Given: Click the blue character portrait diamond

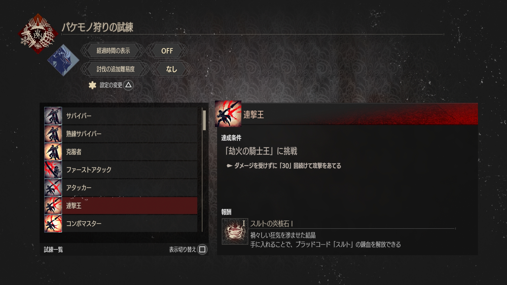Looking at the screenshot, I should coord(63,60).
